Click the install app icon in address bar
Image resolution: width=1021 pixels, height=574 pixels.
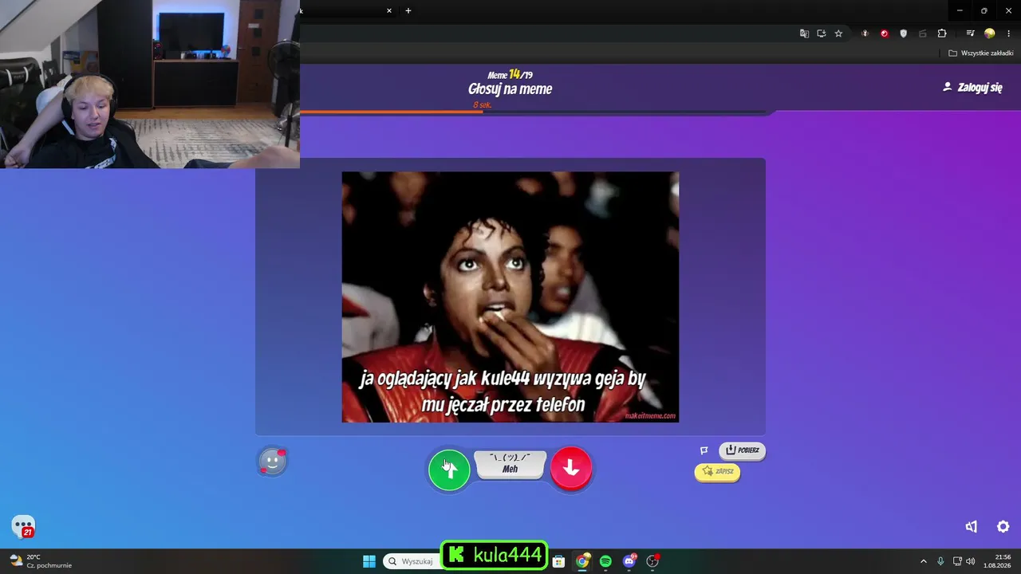821,33
